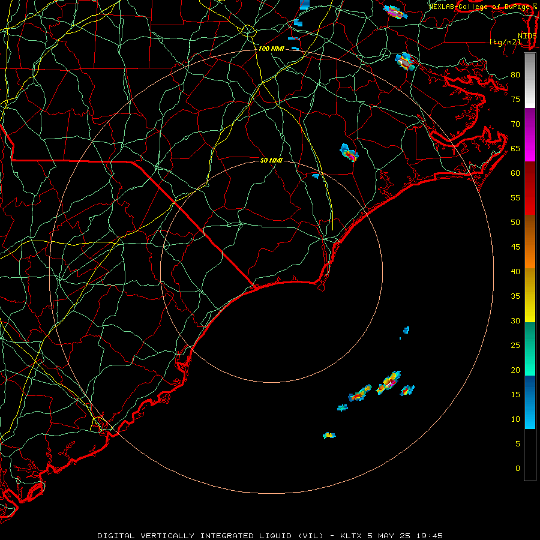
Task: Click the 60 value on the VIL scale
Action: (x=515, y=173)
